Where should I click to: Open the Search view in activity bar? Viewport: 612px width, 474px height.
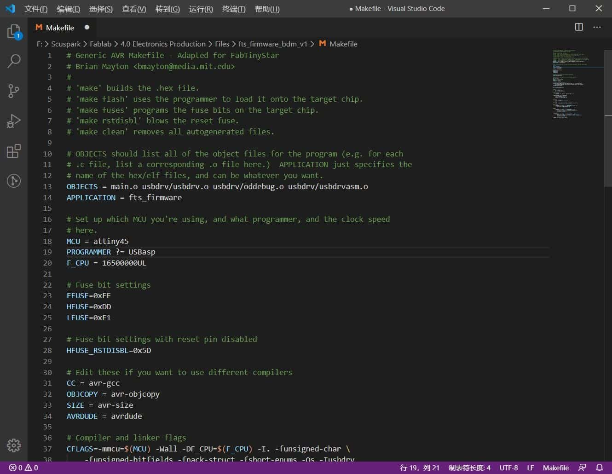coord(14,61)
